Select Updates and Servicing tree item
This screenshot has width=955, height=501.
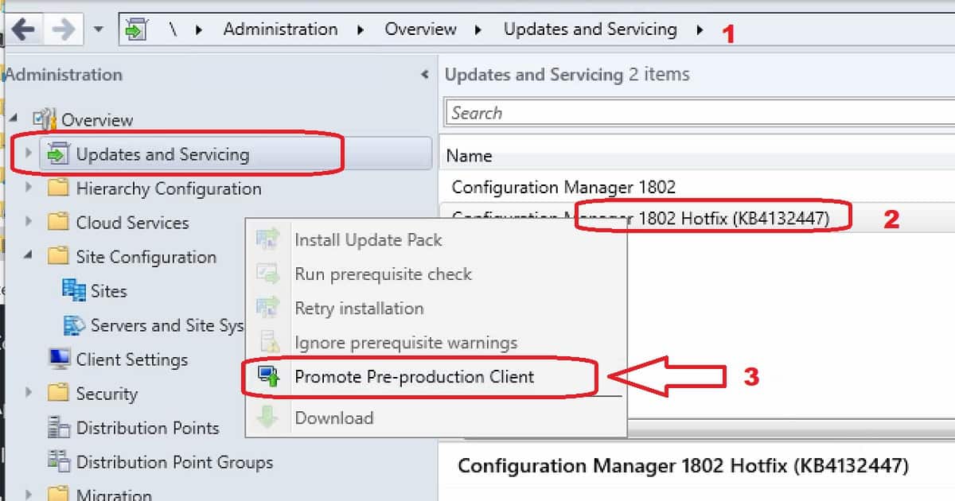[162, 154]
